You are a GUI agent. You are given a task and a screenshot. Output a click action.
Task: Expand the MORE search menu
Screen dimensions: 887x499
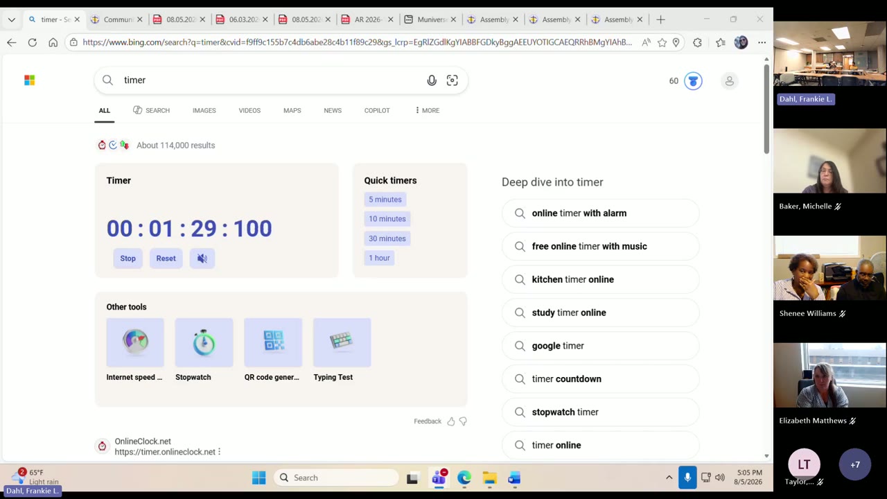pos(427,110)
